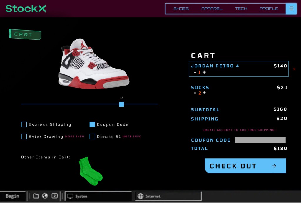Click the music note icon in the taskbar

click(54, 196)
